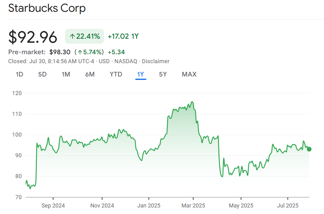This screenshot has width=324, height=214.
Task: Click the 100 y-axis value
Action: click(x=17, y=135)
